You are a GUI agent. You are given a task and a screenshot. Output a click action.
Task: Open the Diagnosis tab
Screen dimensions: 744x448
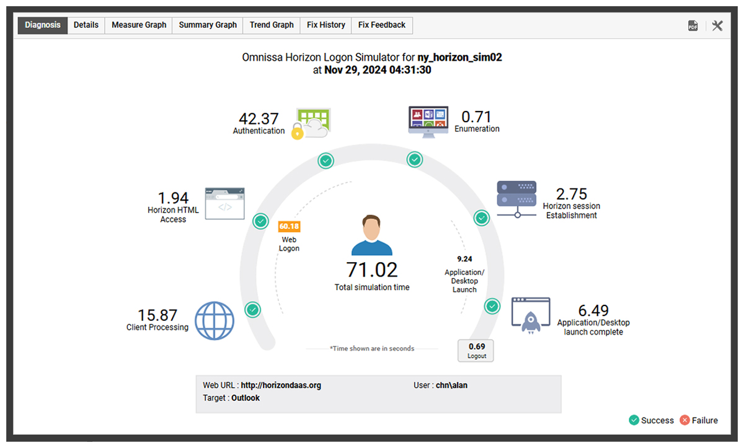coord(43,25)
